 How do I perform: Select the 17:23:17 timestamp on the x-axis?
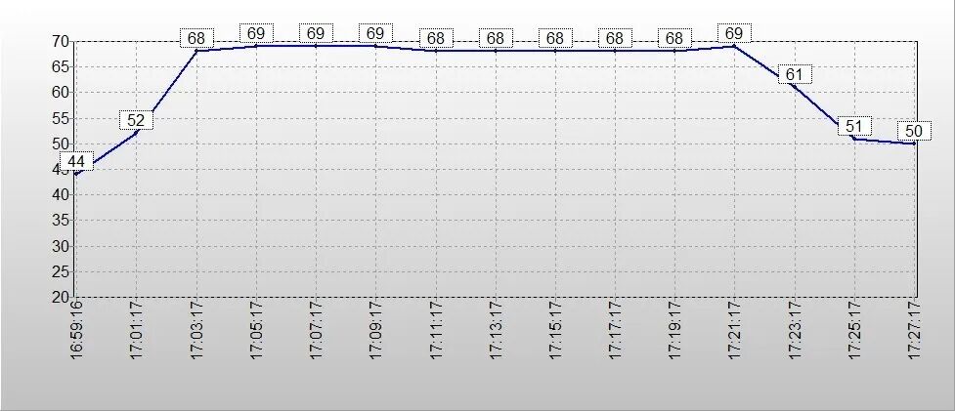click(795, 332)
